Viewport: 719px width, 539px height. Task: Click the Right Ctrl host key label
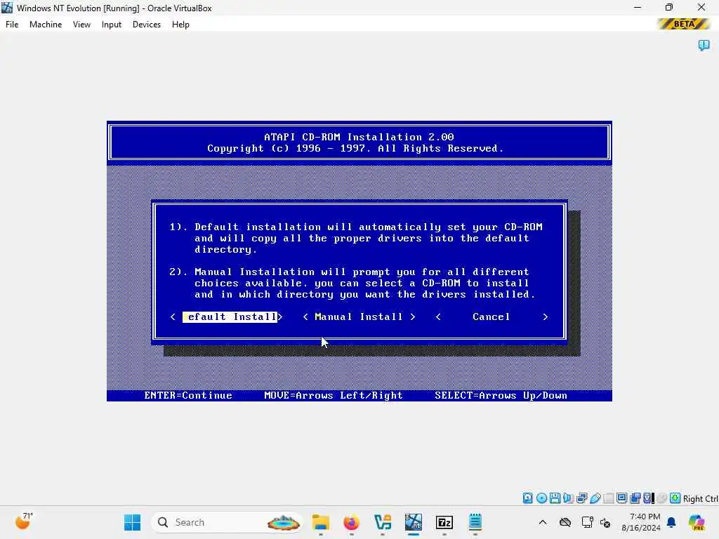click(700, 499)
